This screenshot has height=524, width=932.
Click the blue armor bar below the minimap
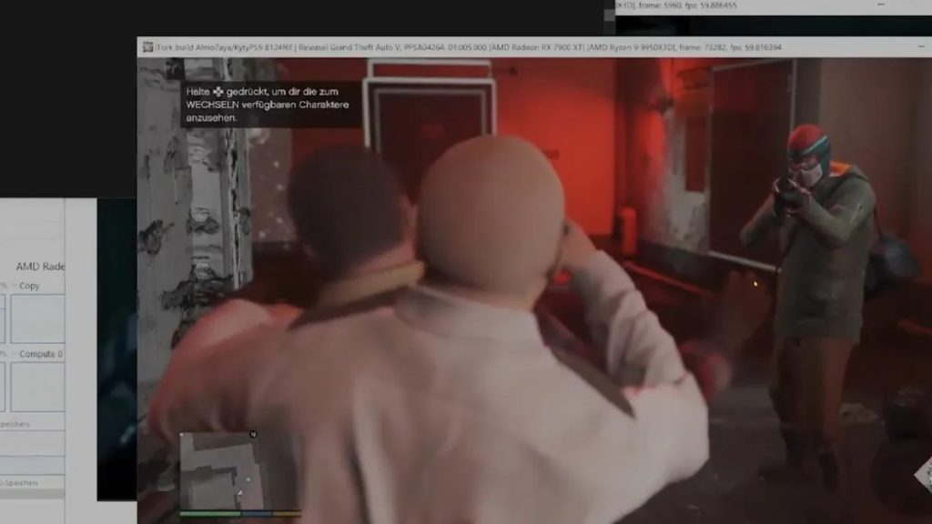(x=256, y=513)
